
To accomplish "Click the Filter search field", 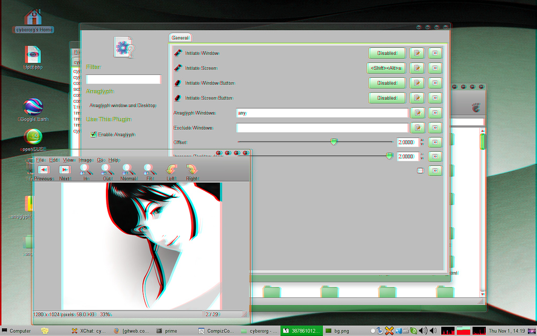I will 123,79.
